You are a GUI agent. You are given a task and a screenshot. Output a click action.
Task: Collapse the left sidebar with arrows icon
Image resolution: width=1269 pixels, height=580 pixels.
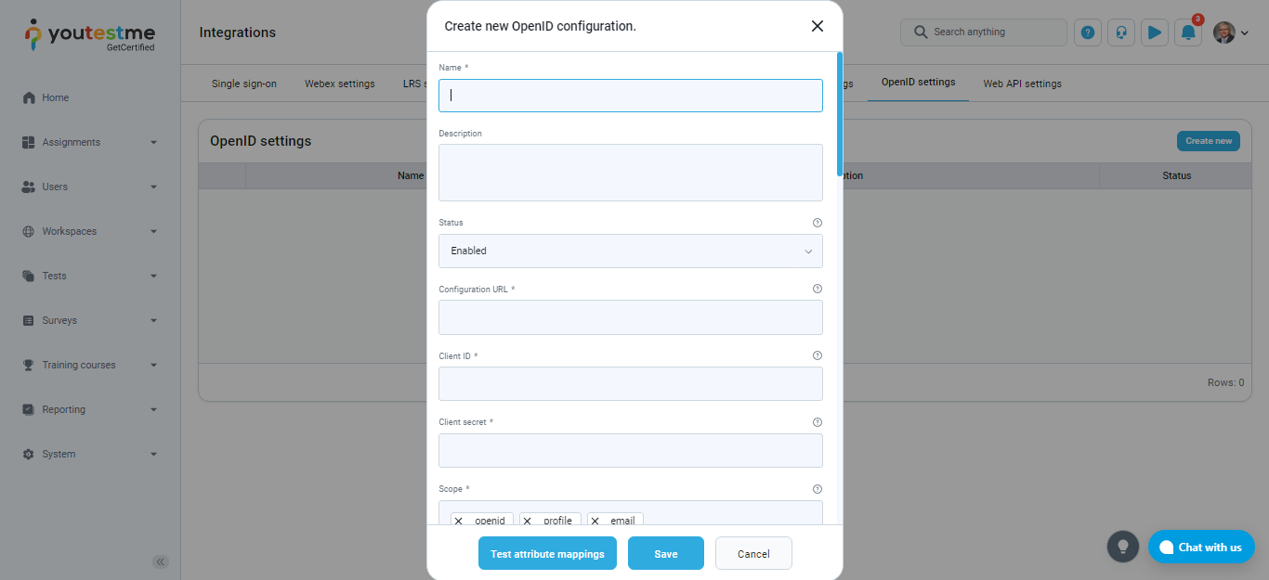tap(161, 561)
